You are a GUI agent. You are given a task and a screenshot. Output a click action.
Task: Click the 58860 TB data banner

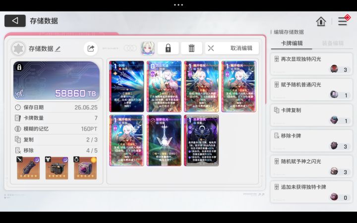coord(57,81)
